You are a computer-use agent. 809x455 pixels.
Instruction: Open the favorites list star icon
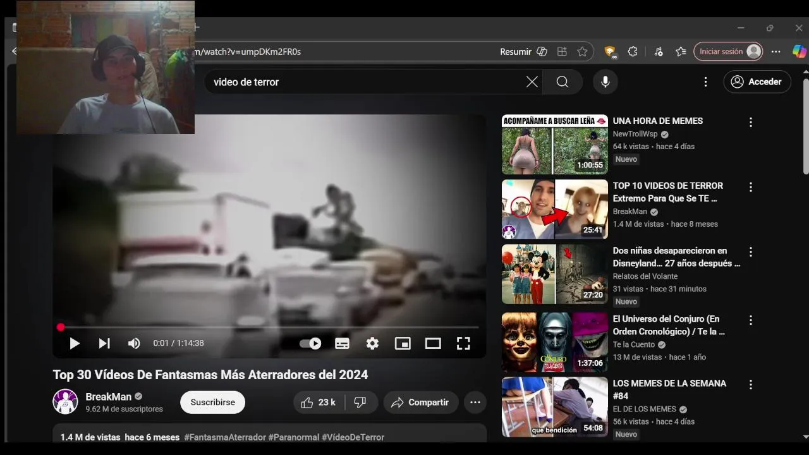tap(681, 52)
